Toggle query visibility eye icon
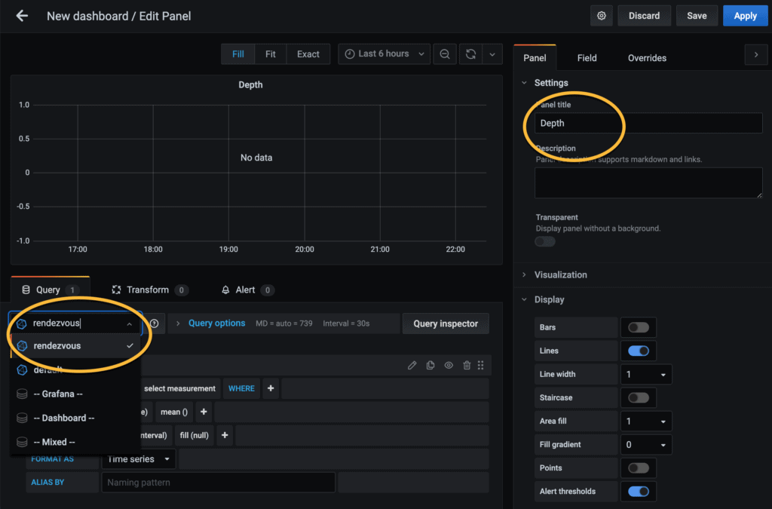 (x=449, y=365)
